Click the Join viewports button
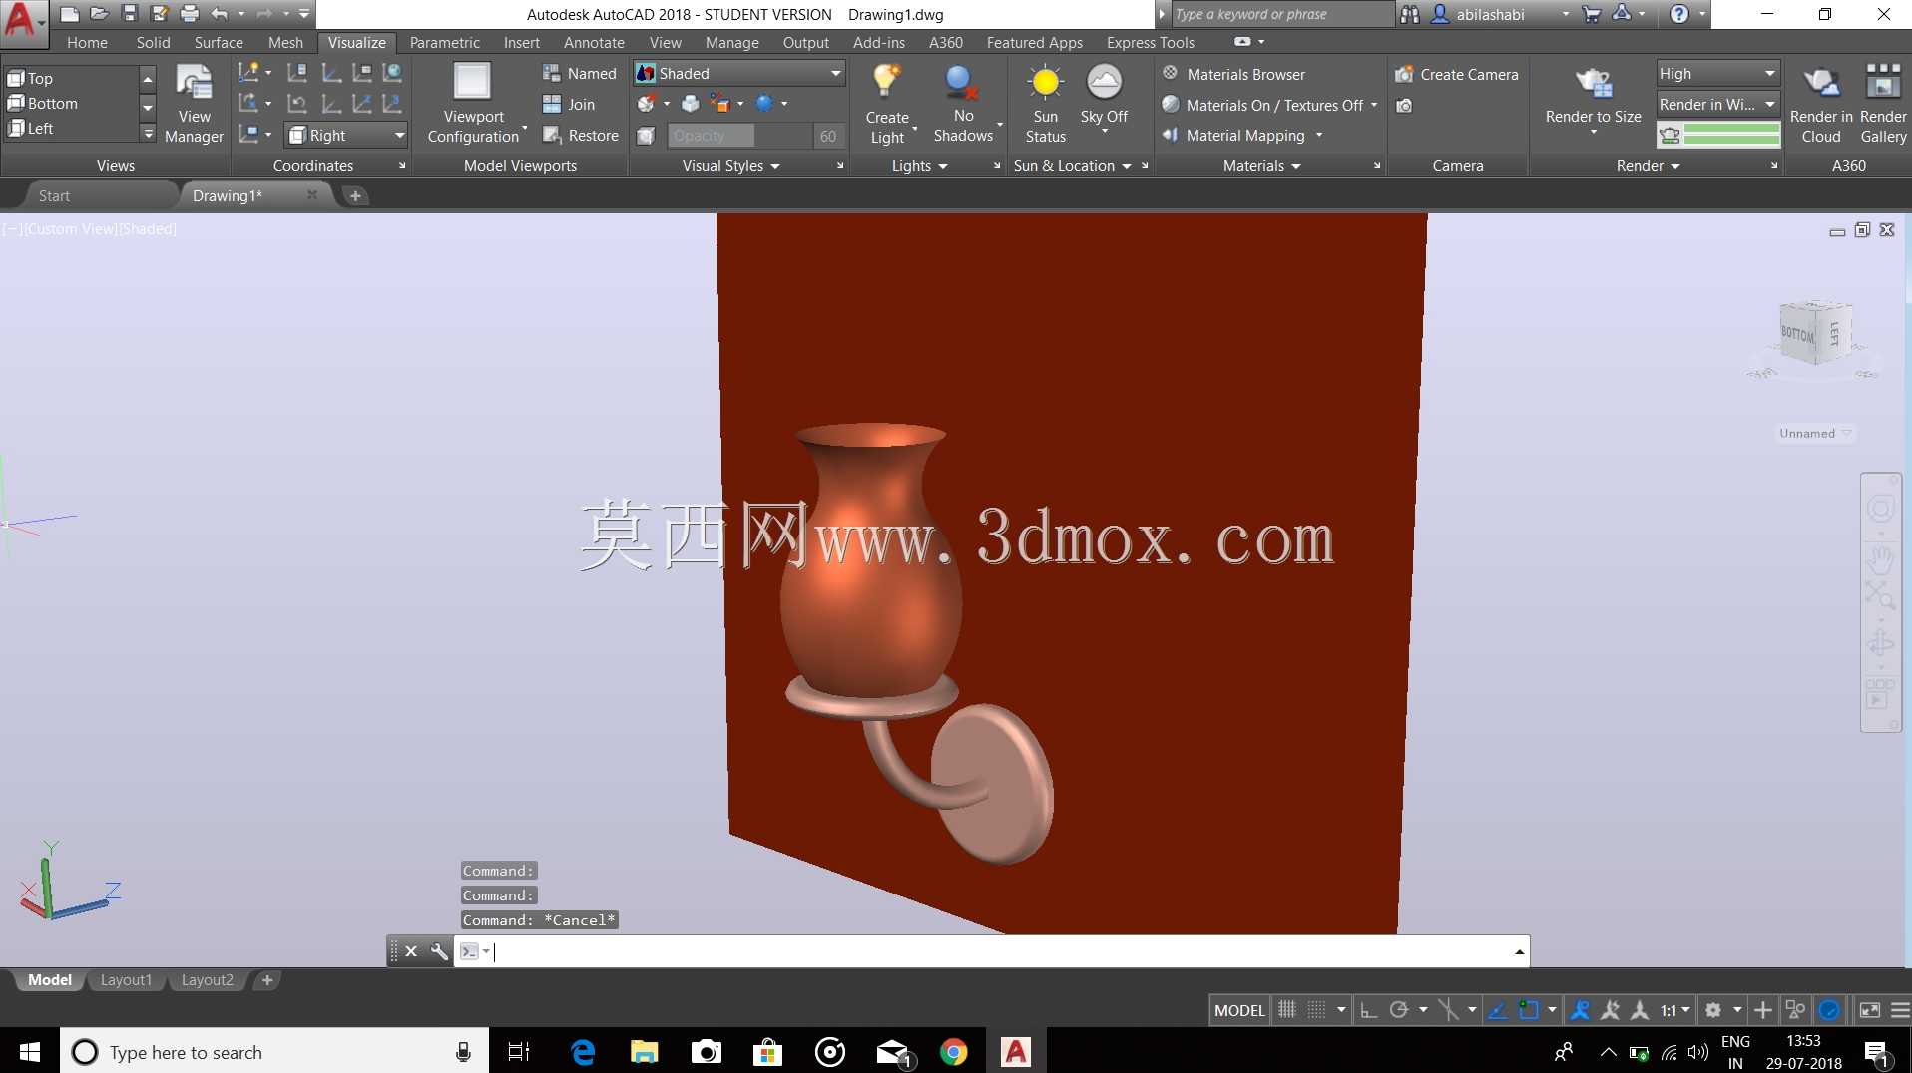This screenshot has height=1073, width=1912. [x=569, y=104]
